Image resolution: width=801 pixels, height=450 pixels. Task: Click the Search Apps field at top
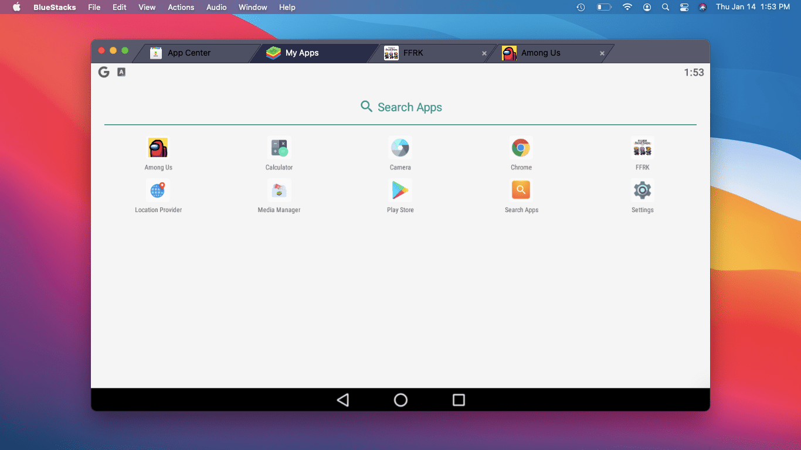(400, 107)
